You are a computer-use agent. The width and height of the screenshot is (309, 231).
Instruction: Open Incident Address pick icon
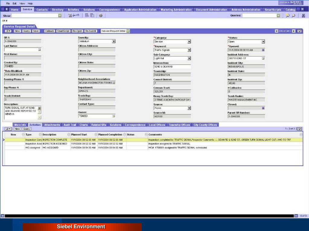pos(263,58)
